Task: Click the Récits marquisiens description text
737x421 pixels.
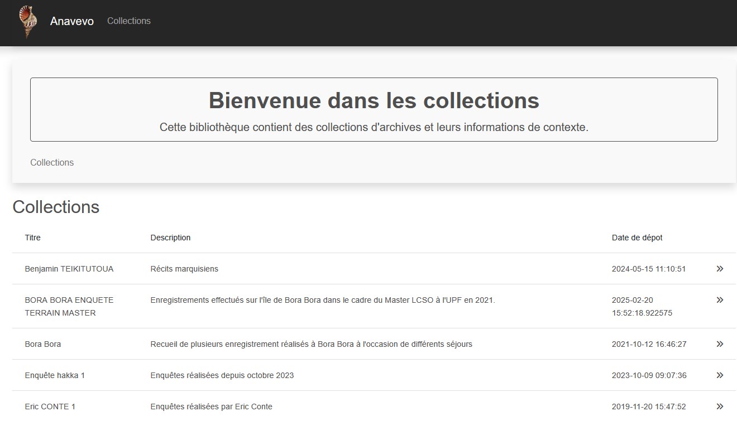Action: pyautogui.click(x=184, y=269)
